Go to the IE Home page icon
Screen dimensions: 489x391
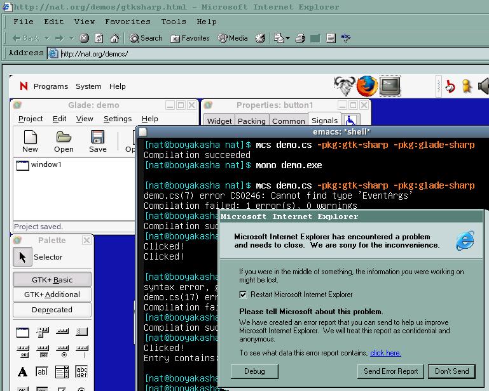click(x=114, y=38)
